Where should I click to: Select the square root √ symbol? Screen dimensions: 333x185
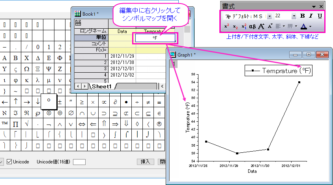(26, 124)
